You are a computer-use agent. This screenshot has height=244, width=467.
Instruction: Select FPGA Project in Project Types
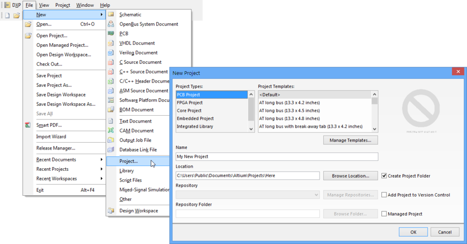[x=212, y=102]
